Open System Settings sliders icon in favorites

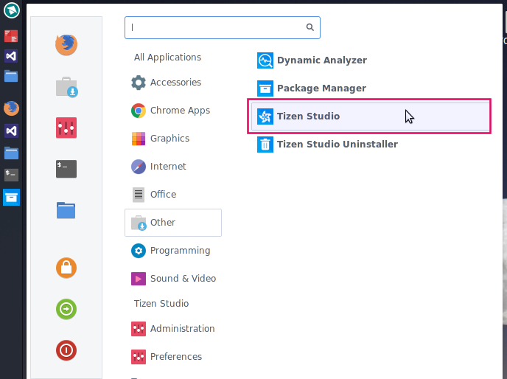pos(66,128)
